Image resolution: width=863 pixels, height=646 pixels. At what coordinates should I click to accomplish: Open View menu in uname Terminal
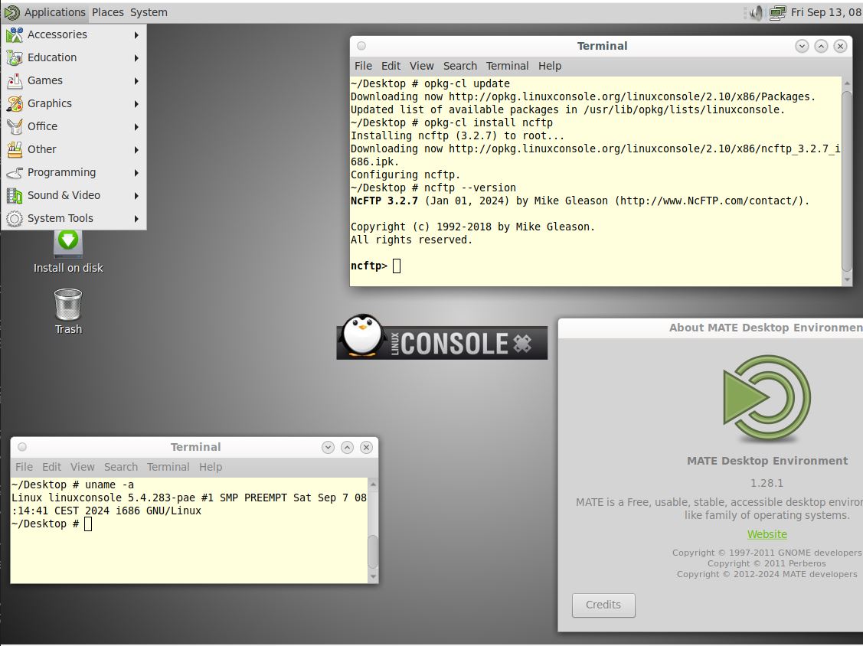83,467
